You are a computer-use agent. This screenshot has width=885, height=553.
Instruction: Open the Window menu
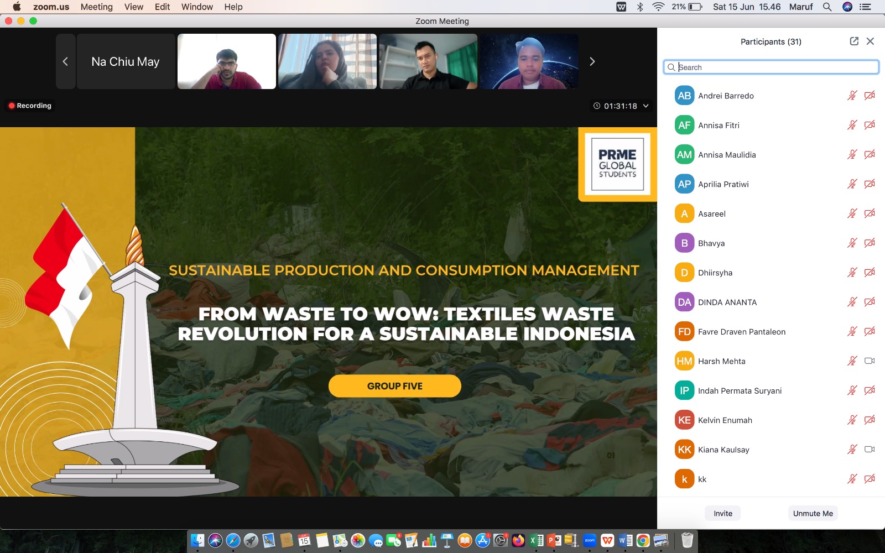coord(197,7)
